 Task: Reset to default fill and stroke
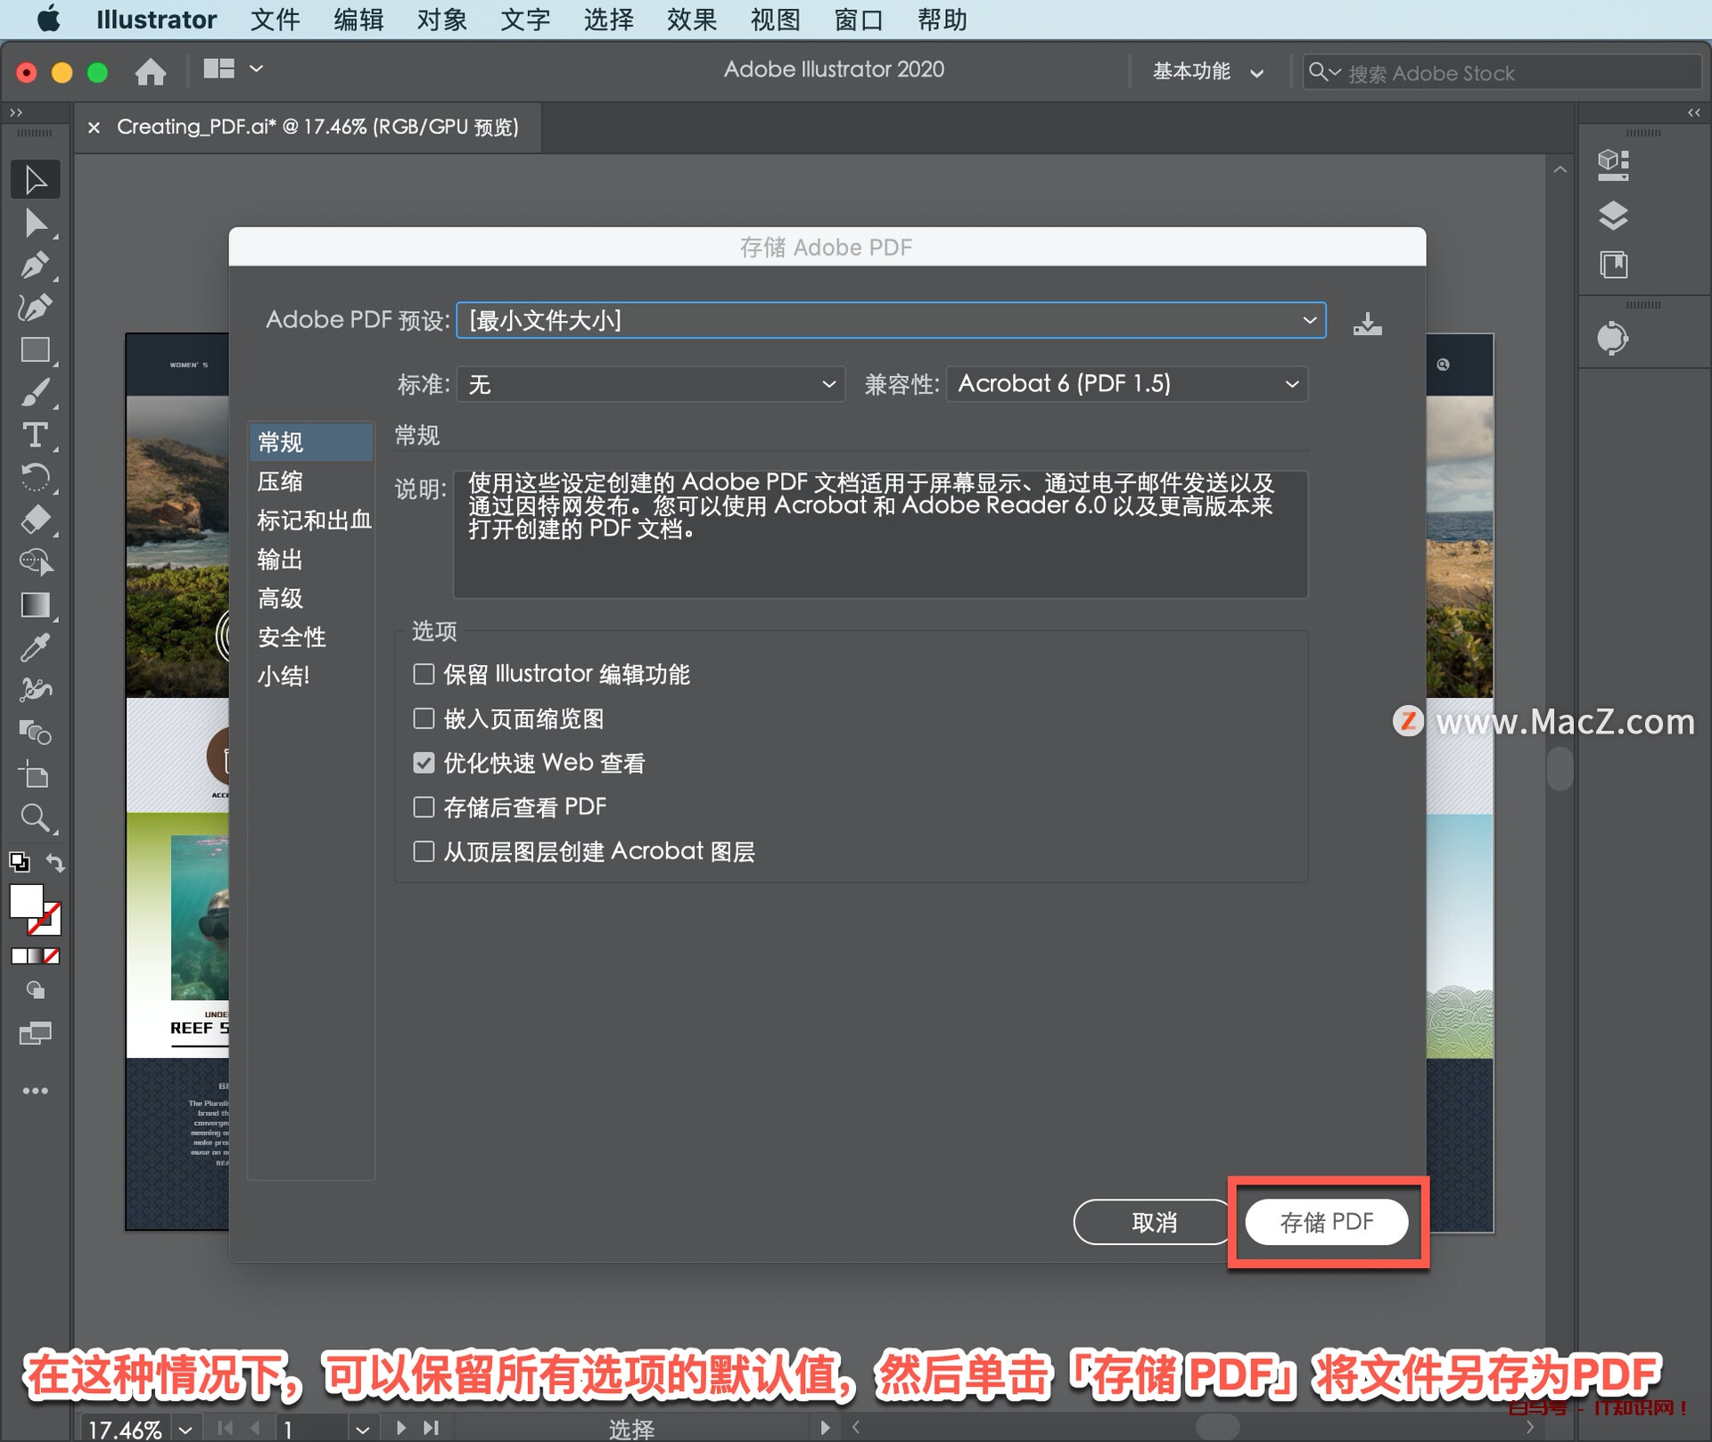coord(20,863)
